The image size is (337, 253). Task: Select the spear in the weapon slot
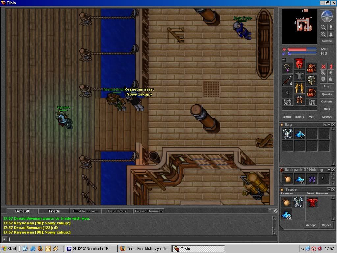[287, 80]
